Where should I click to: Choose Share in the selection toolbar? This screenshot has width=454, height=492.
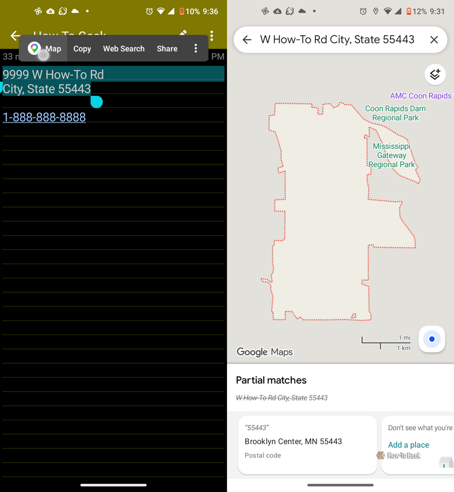[167, 49]
